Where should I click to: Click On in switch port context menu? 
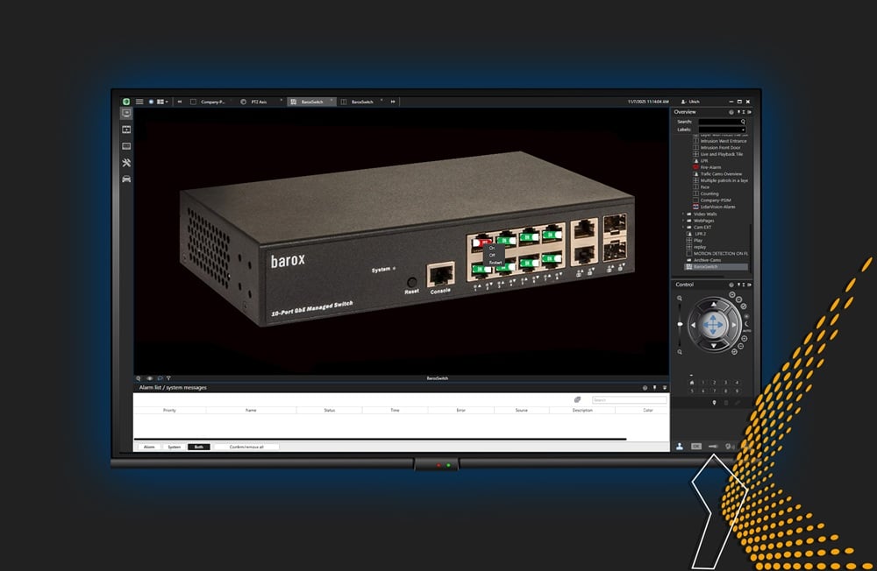[x=492, y=248]
